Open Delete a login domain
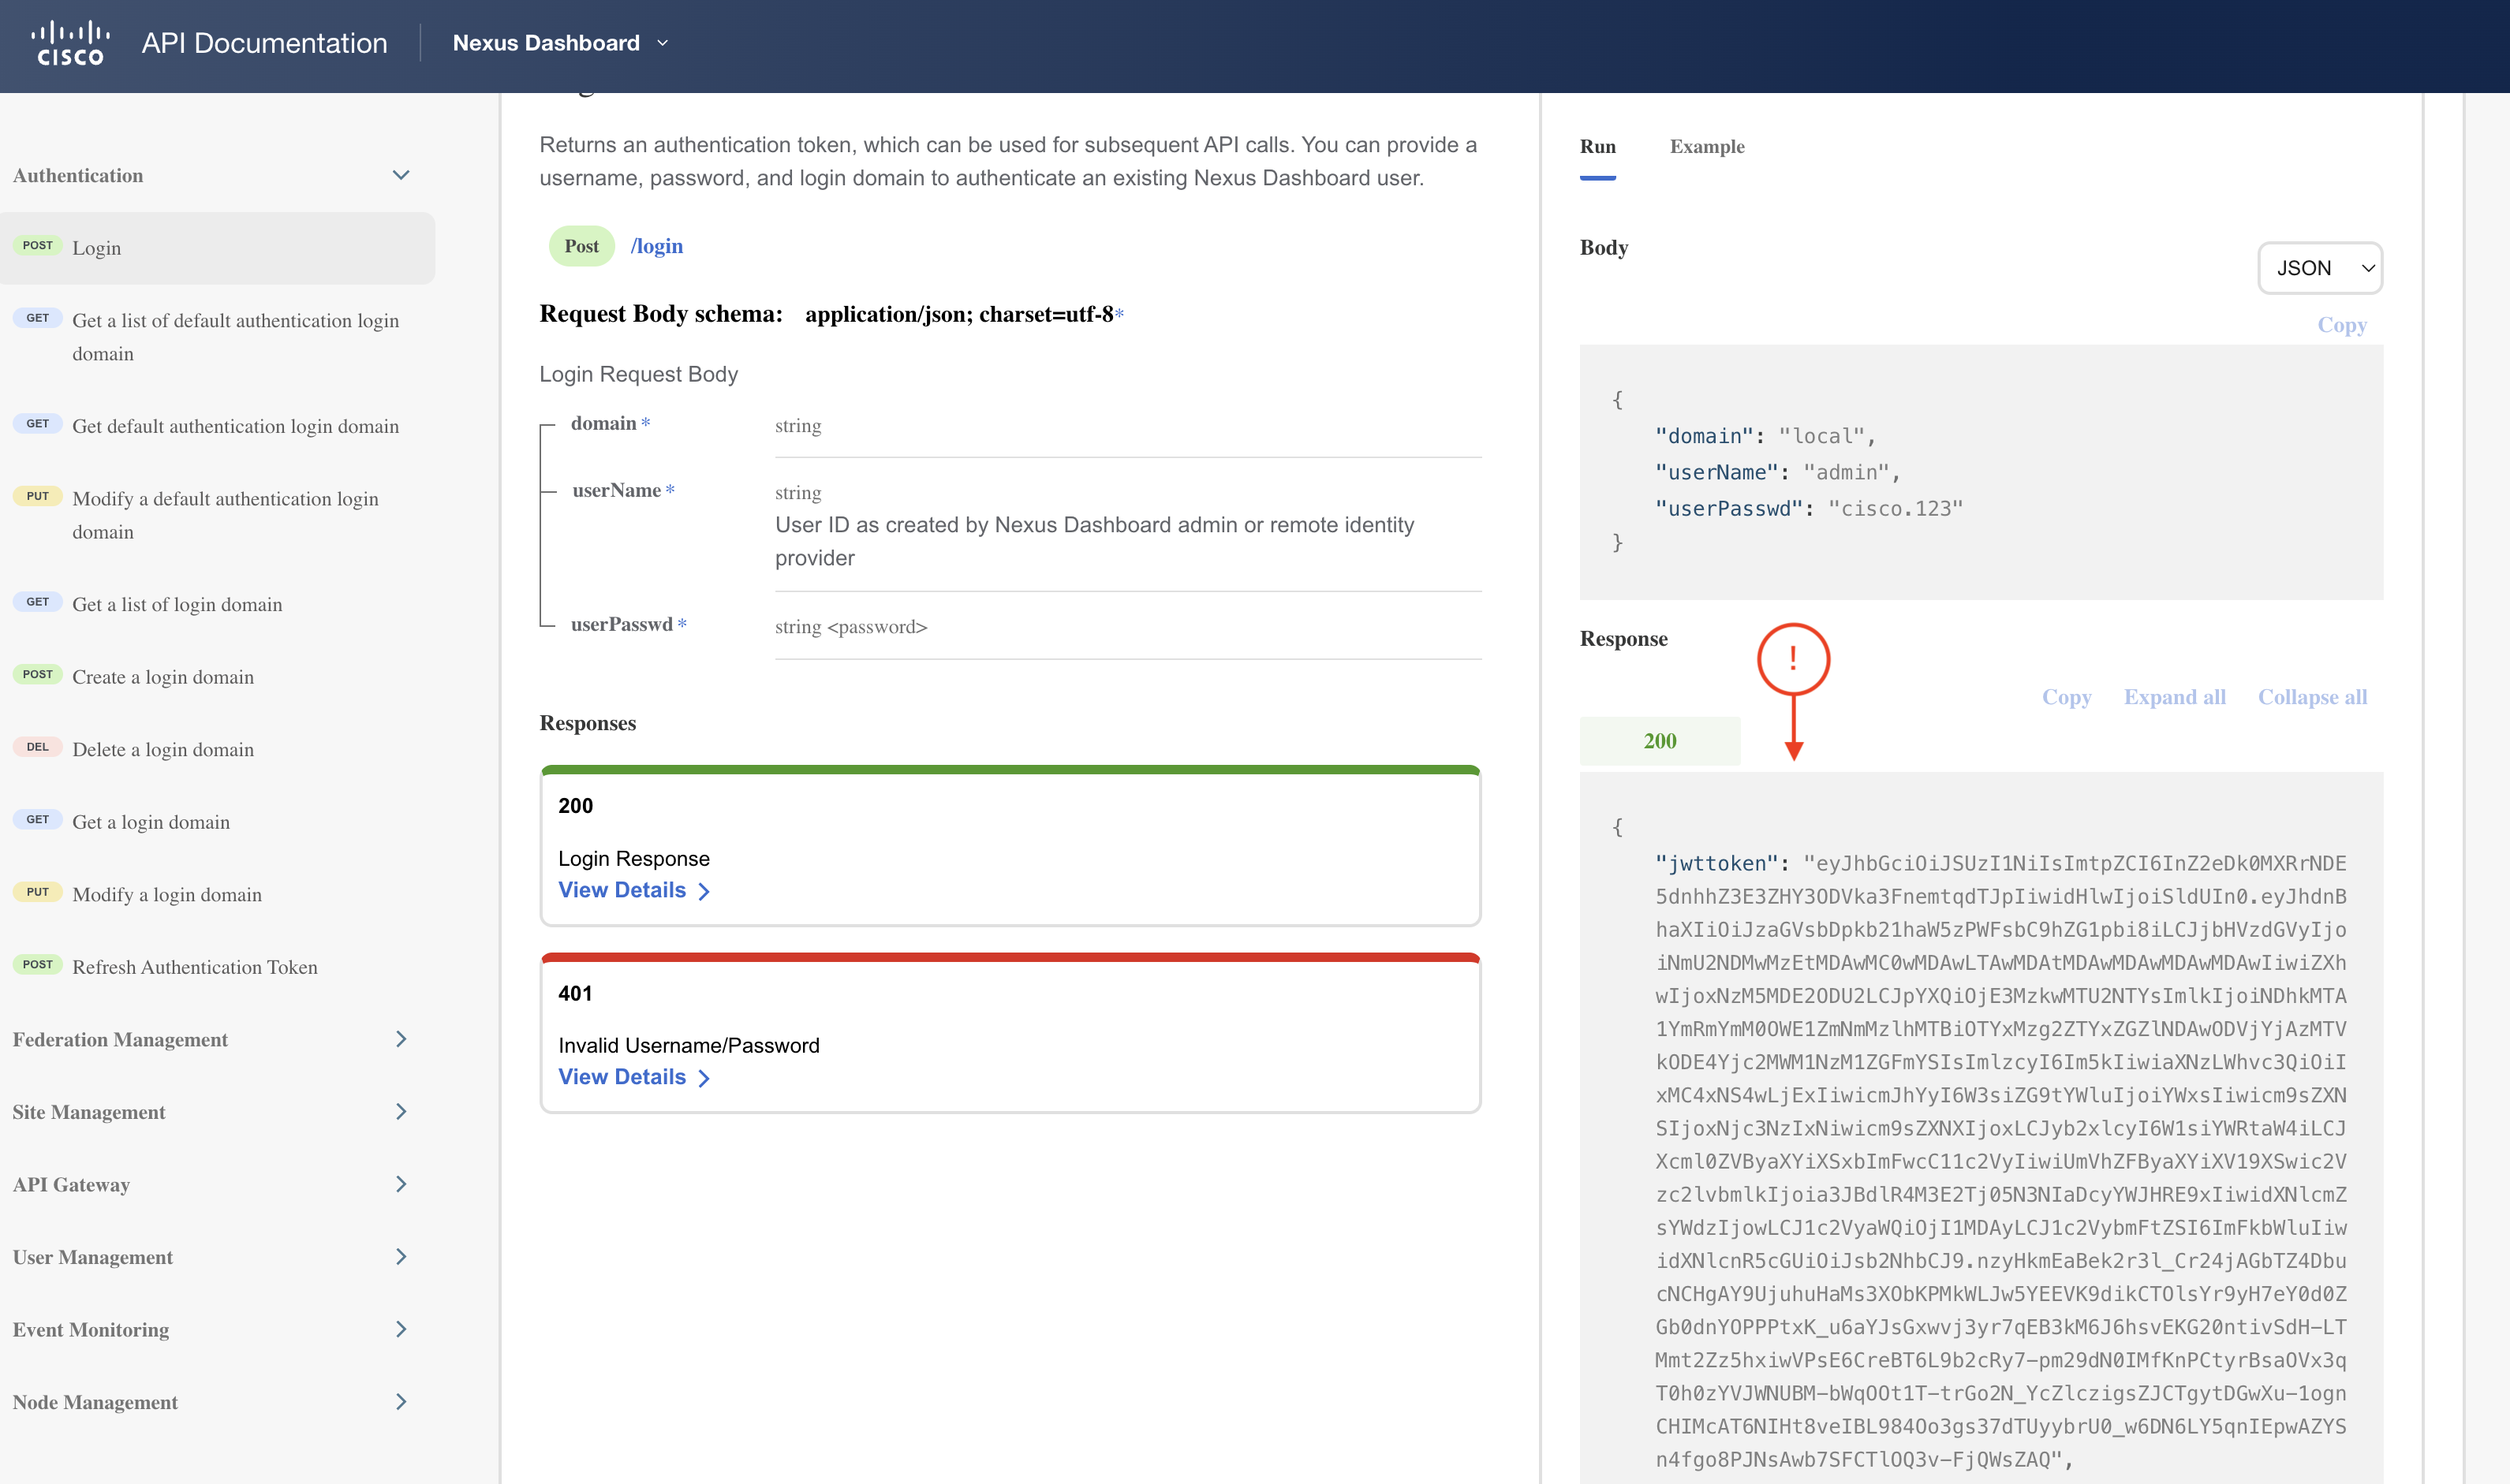 163,749
